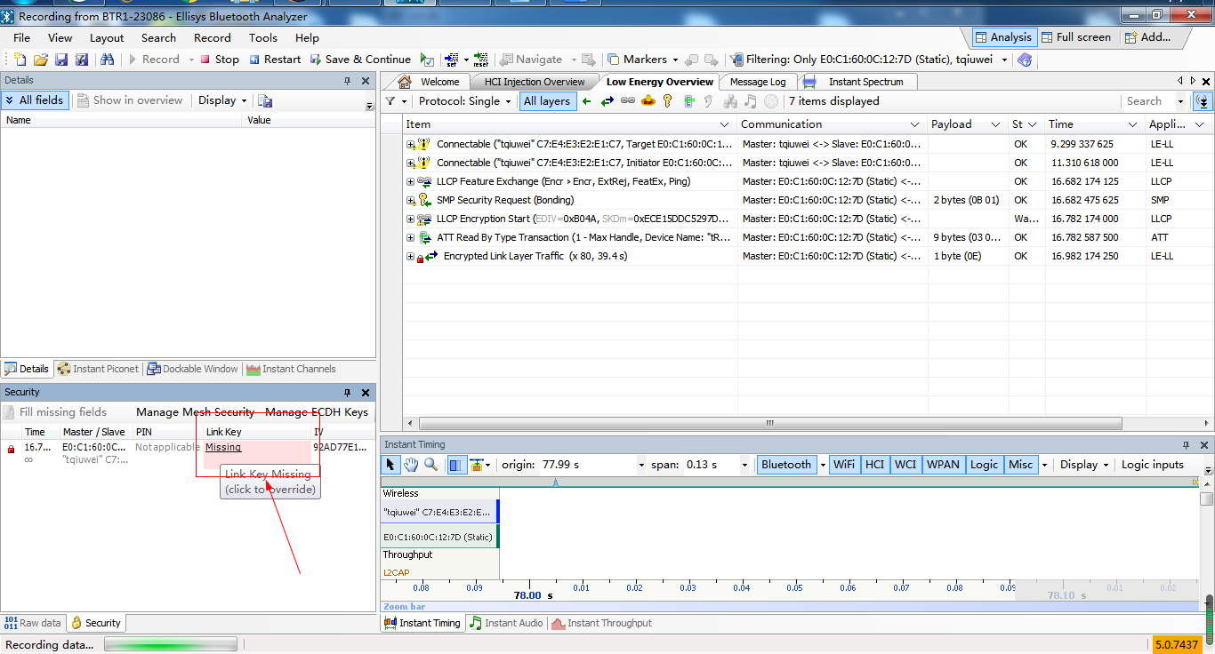Toggle the HCI timing filter
This screenshot has height=654, width=1215.
875,465
